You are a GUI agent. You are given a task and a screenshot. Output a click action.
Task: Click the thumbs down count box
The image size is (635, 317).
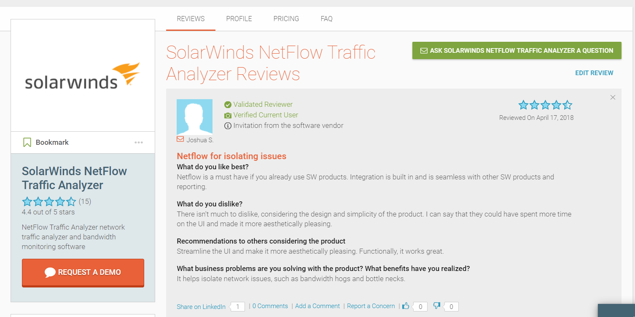click(x=451, y=307)
